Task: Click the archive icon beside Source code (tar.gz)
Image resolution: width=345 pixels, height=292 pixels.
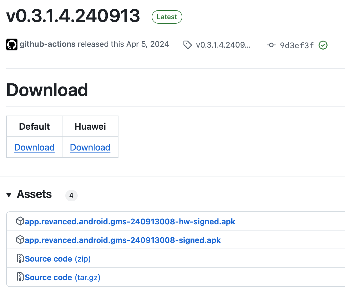Action: click(20, 277)
